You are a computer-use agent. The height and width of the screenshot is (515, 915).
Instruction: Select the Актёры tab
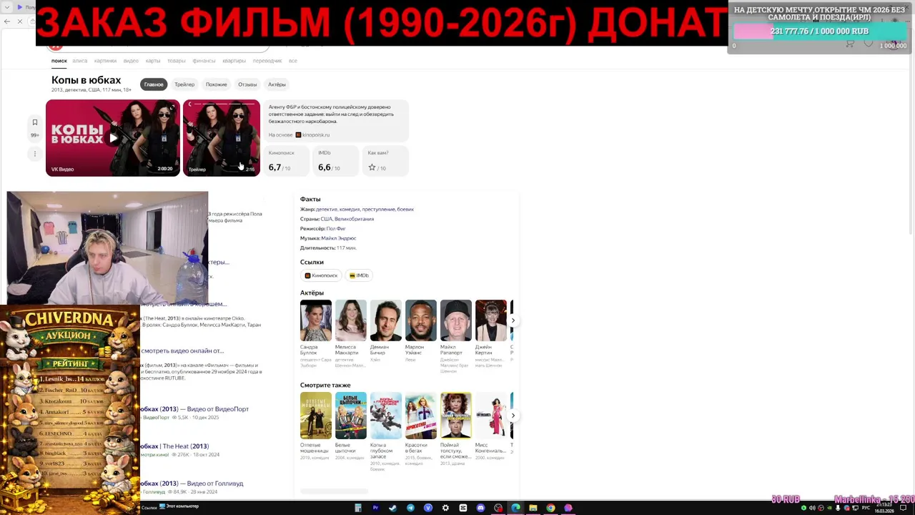277,84
